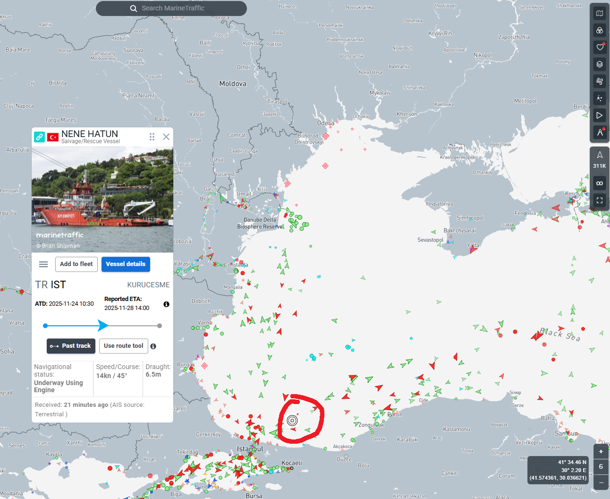Open the NENE HATUN vessel photo
Viewport: 610px width, 499px height.
(102, 199)
